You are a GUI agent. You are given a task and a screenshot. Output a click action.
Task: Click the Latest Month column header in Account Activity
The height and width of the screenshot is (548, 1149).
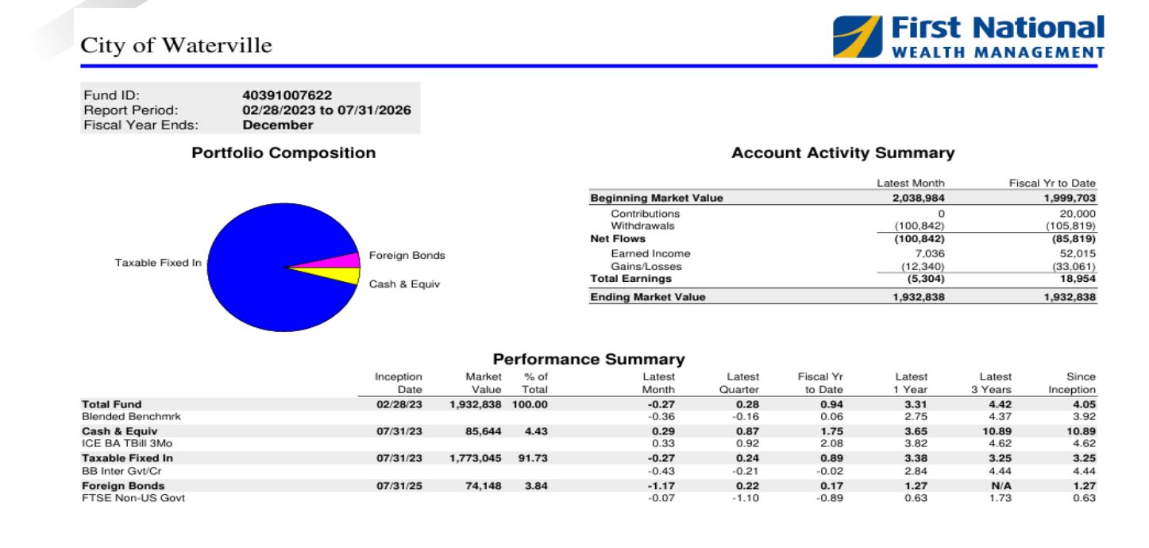coord(910,183)
